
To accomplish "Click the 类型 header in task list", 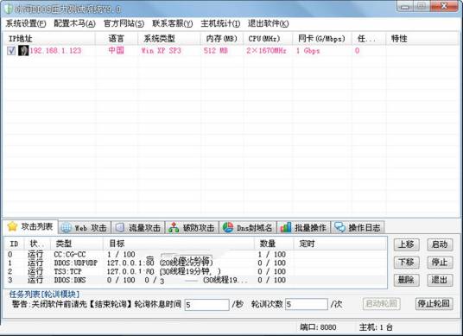I will (x=76, y=244).
